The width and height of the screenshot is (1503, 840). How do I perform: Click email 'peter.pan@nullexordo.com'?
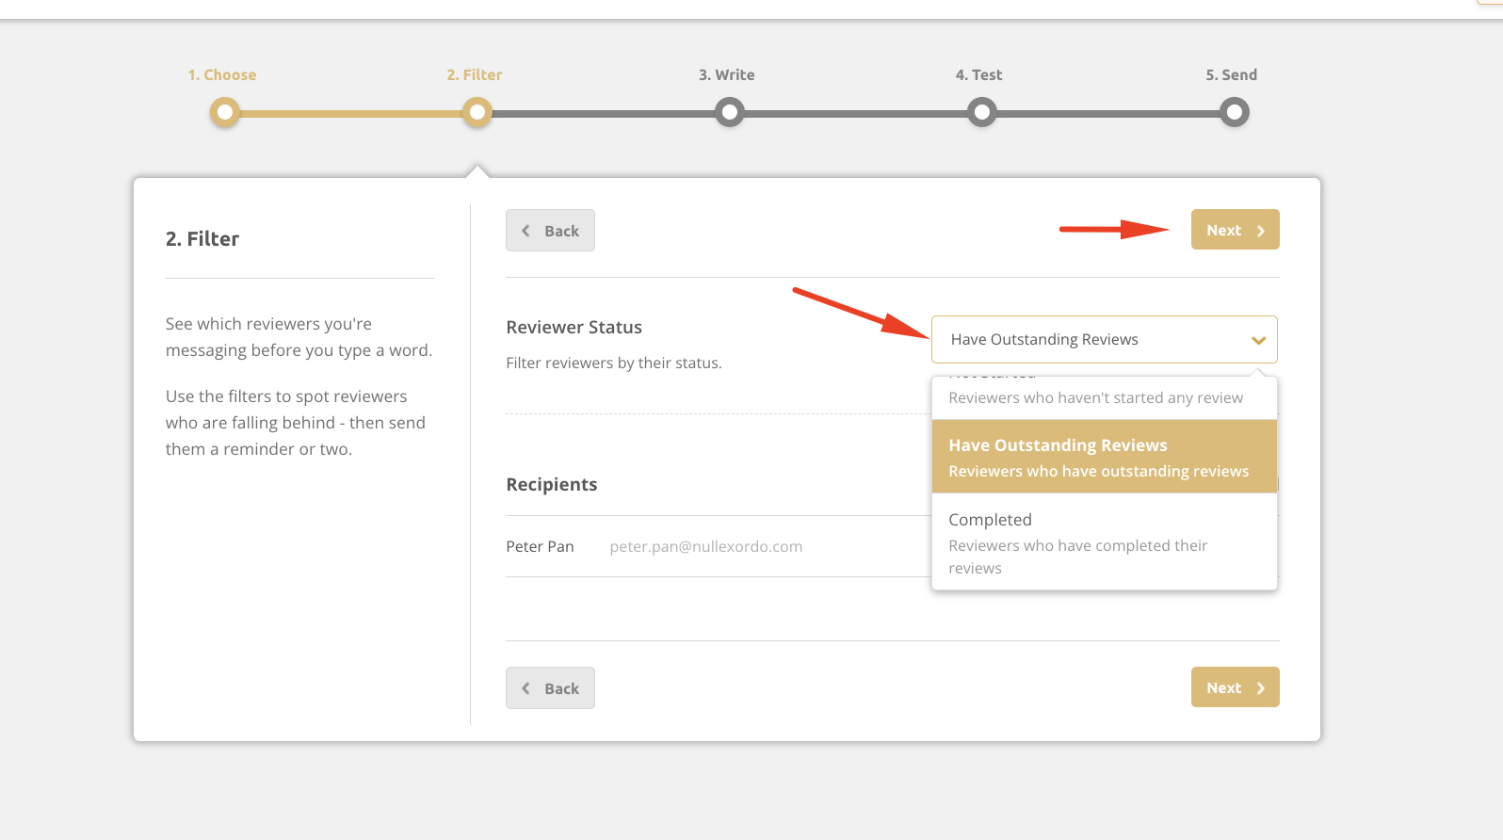click(706, 546)
